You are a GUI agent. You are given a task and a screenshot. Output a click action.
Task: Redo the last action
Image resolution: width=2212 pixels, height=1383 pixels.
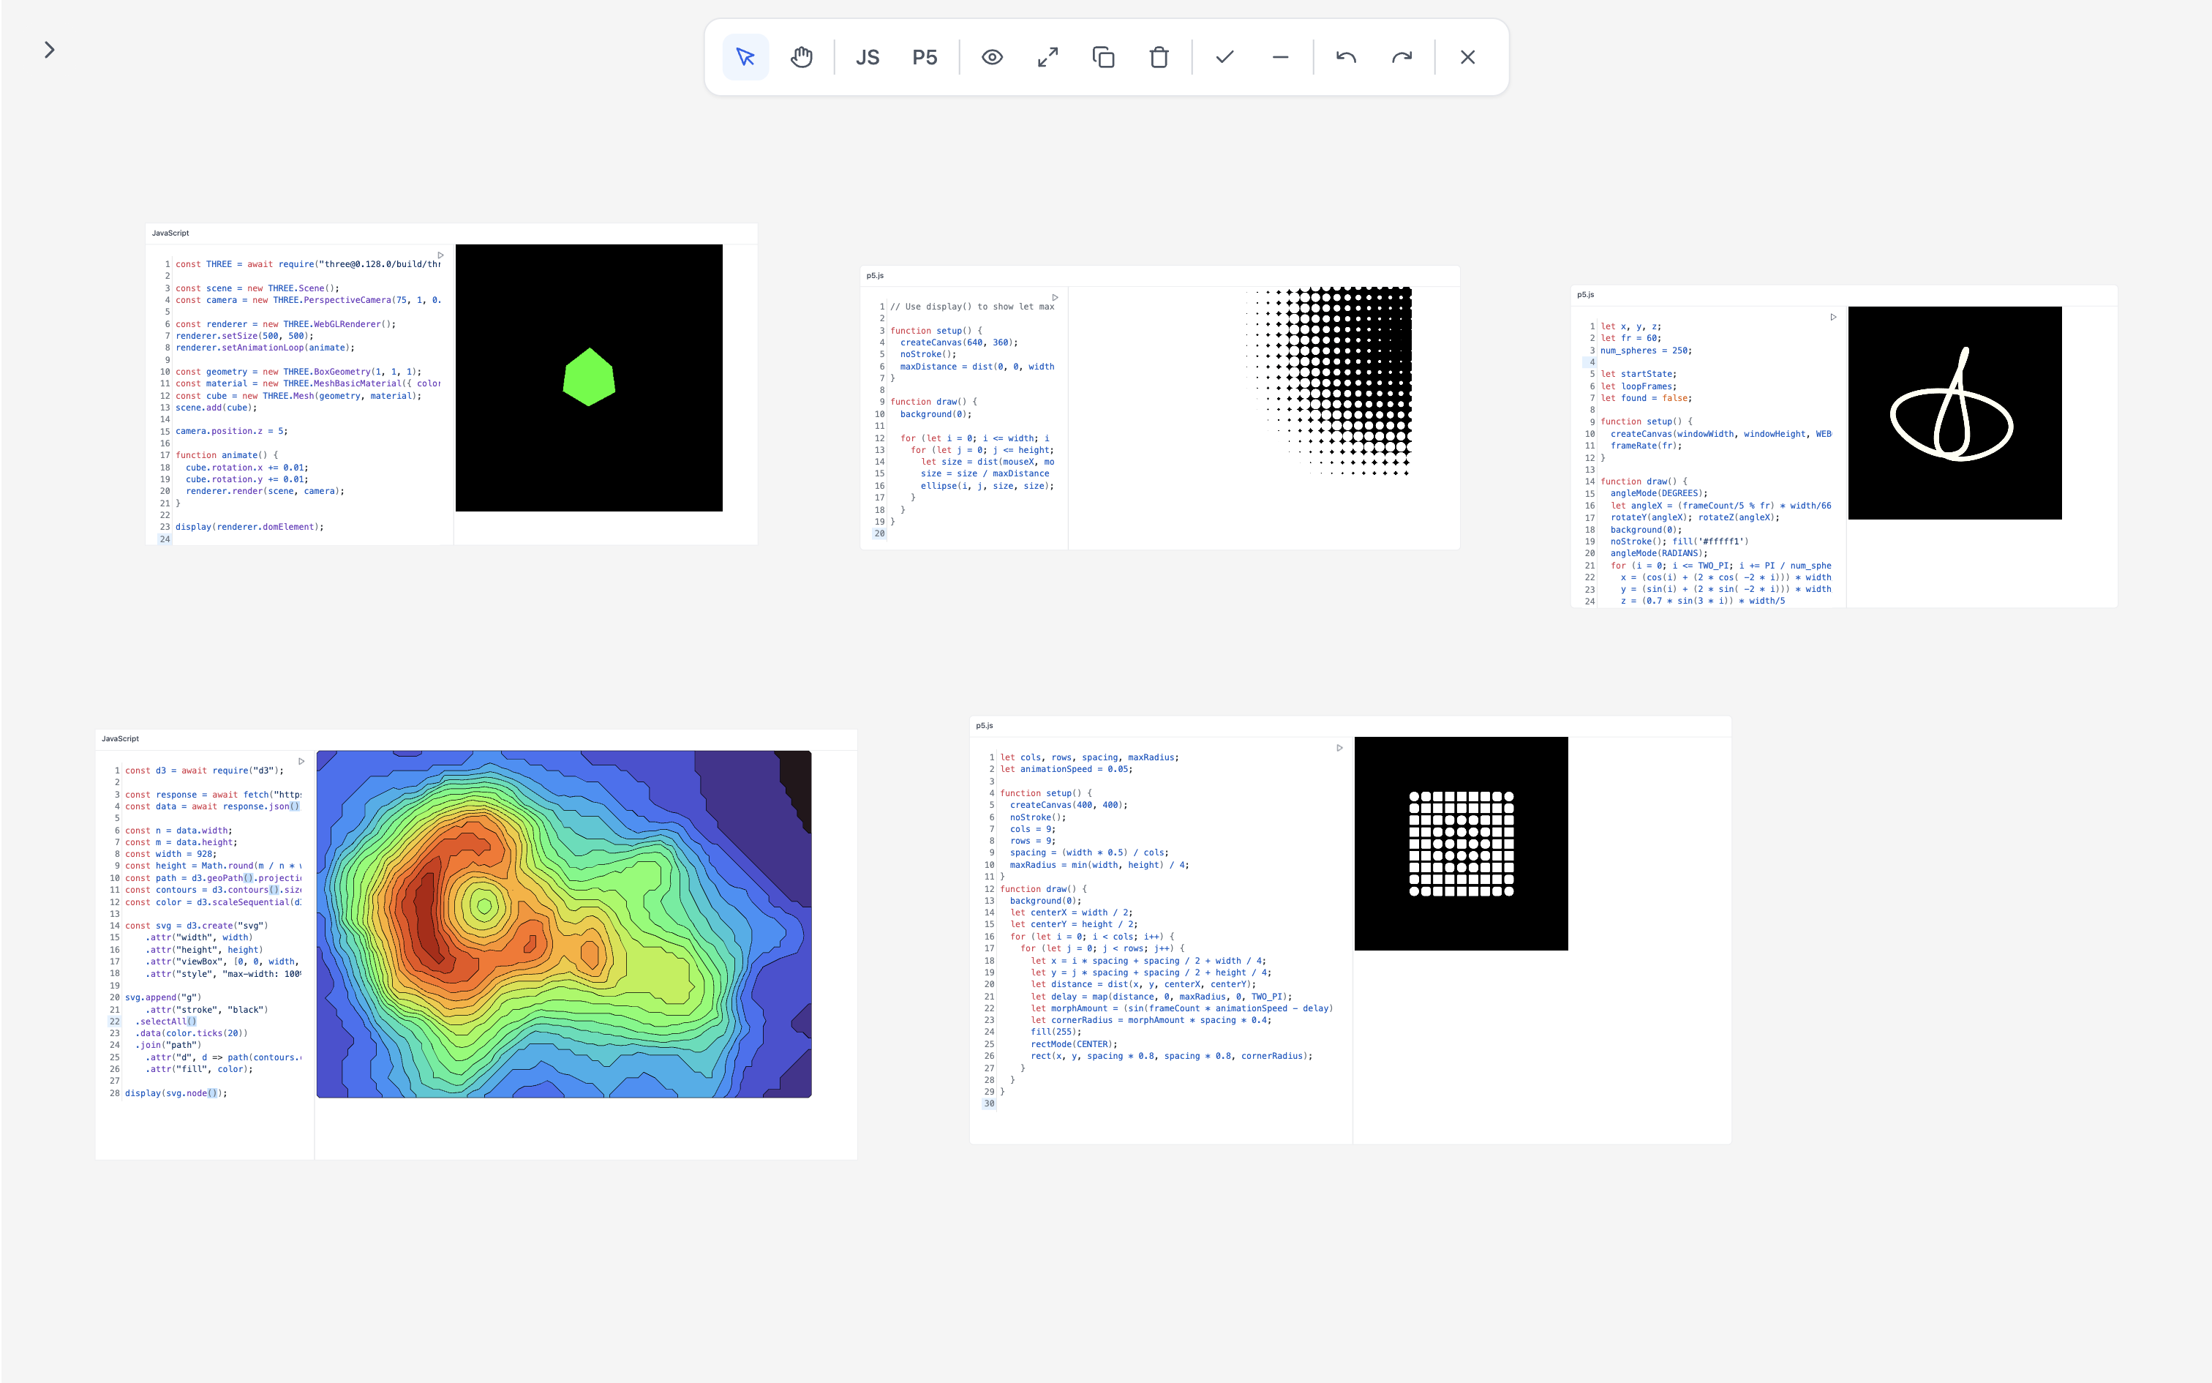click(x=1402, y=57)
